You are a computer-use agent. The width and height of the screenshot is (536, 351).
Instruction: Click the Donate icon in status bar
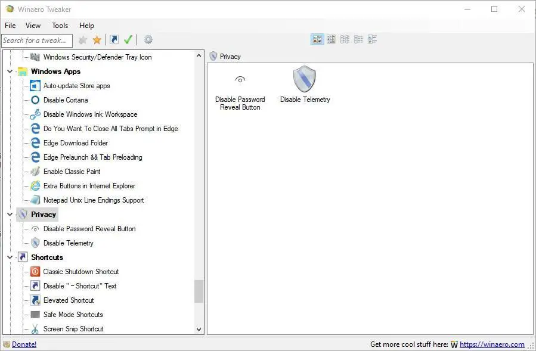tap(7, 344)
